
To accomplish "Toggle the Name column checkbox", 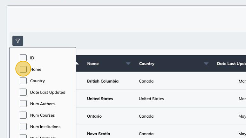I will coord(23,69).
